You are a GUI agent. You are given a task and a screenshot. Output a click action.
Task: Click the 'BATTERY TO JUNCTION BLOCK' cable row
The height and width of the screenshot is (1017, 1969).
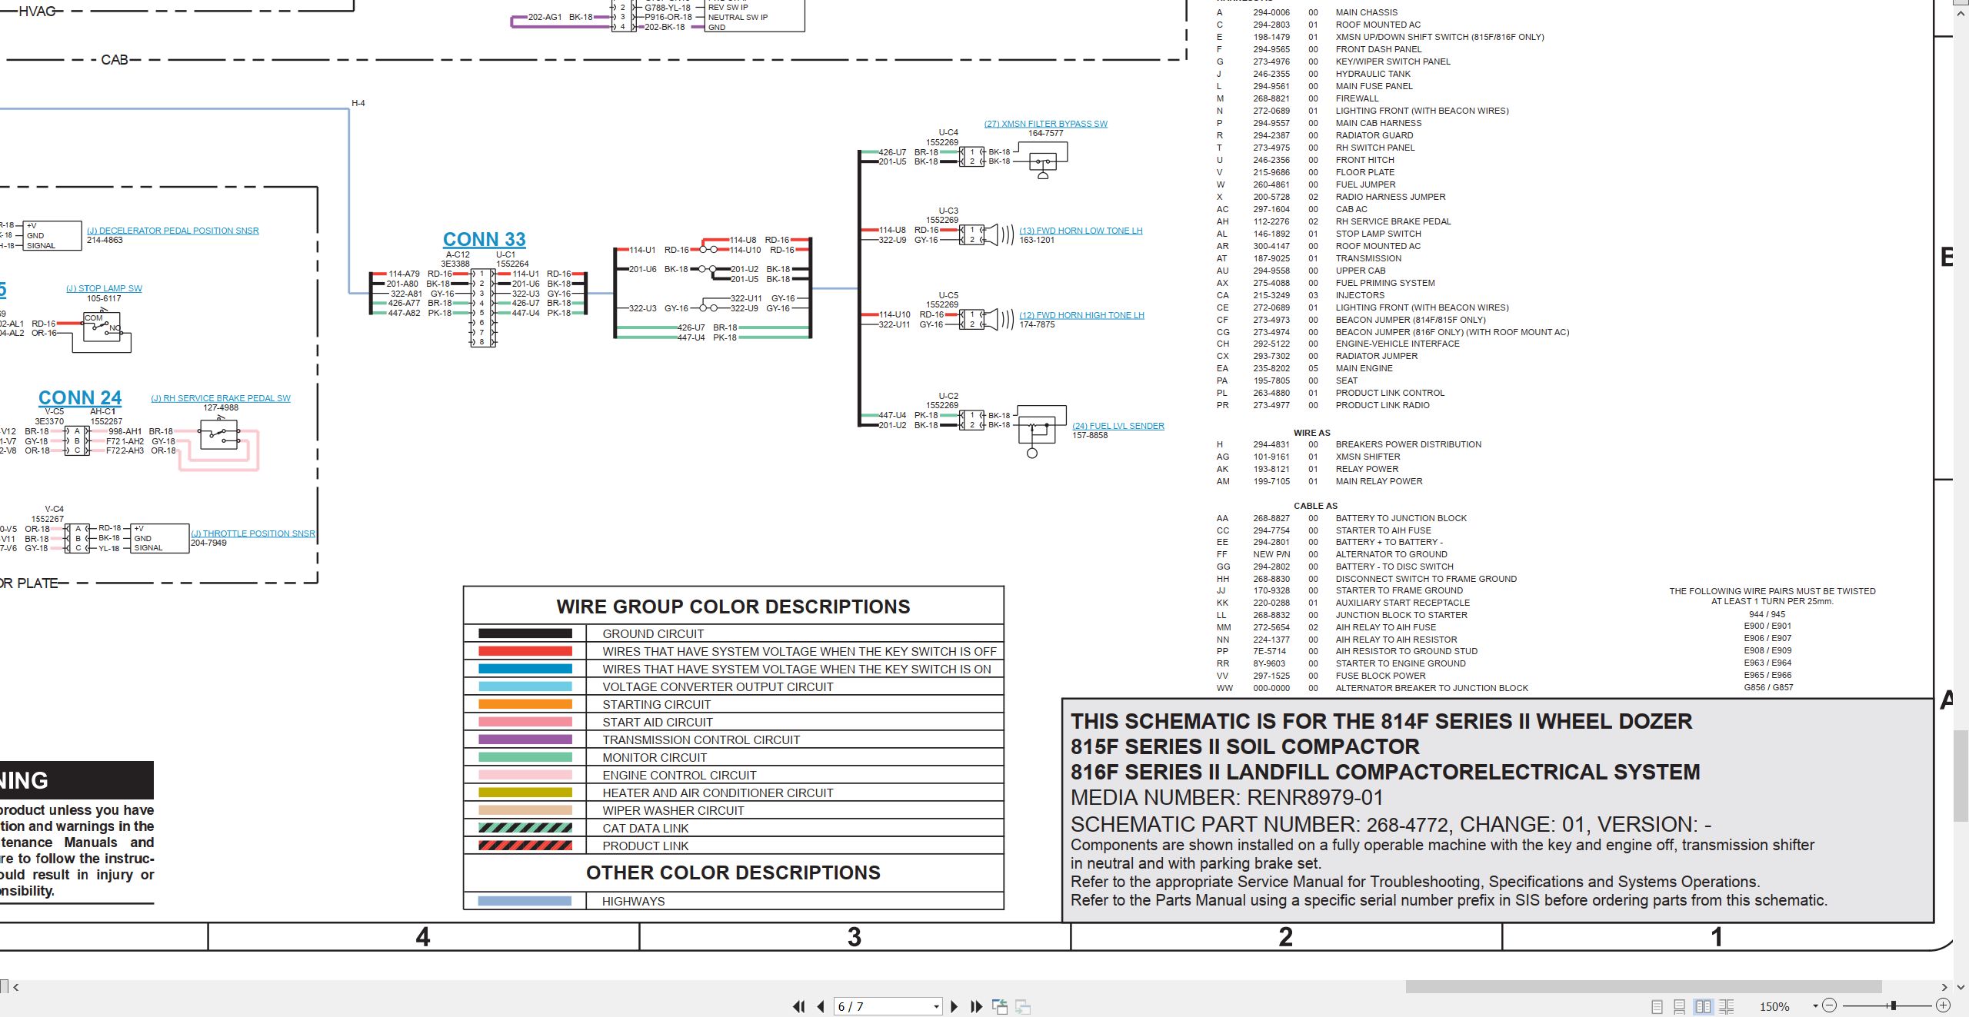1341,518
